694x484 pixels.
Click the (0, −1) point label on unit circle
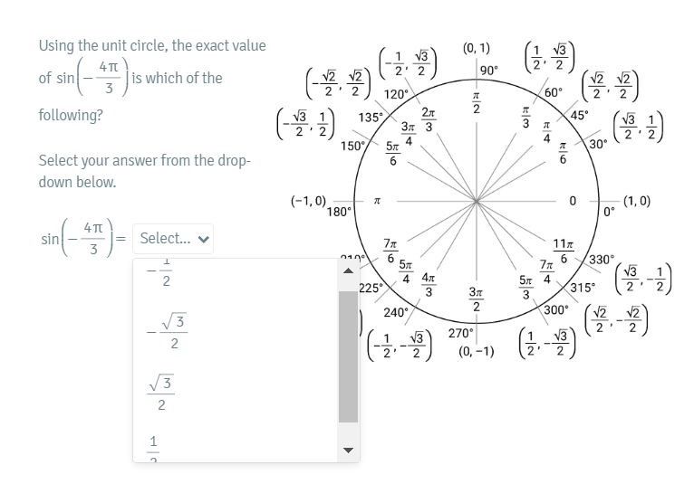click(477, 351)
